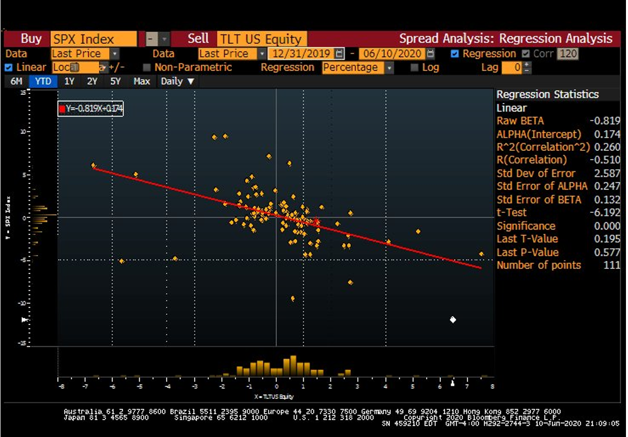The width and height of the screenshot is (628, 437).
Task: Select the 5Y time range tab
Action: click(116, 81)
